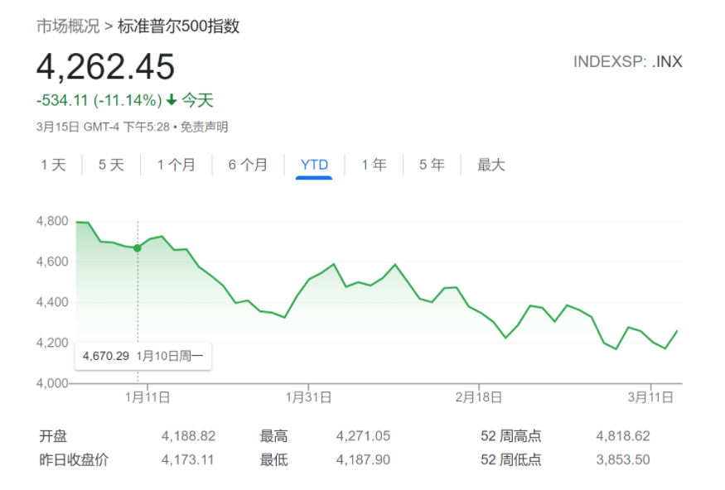The width and height of the screenshot is (725, 490).
Task: View the 5 年 chart range
Action: [432, 165]
